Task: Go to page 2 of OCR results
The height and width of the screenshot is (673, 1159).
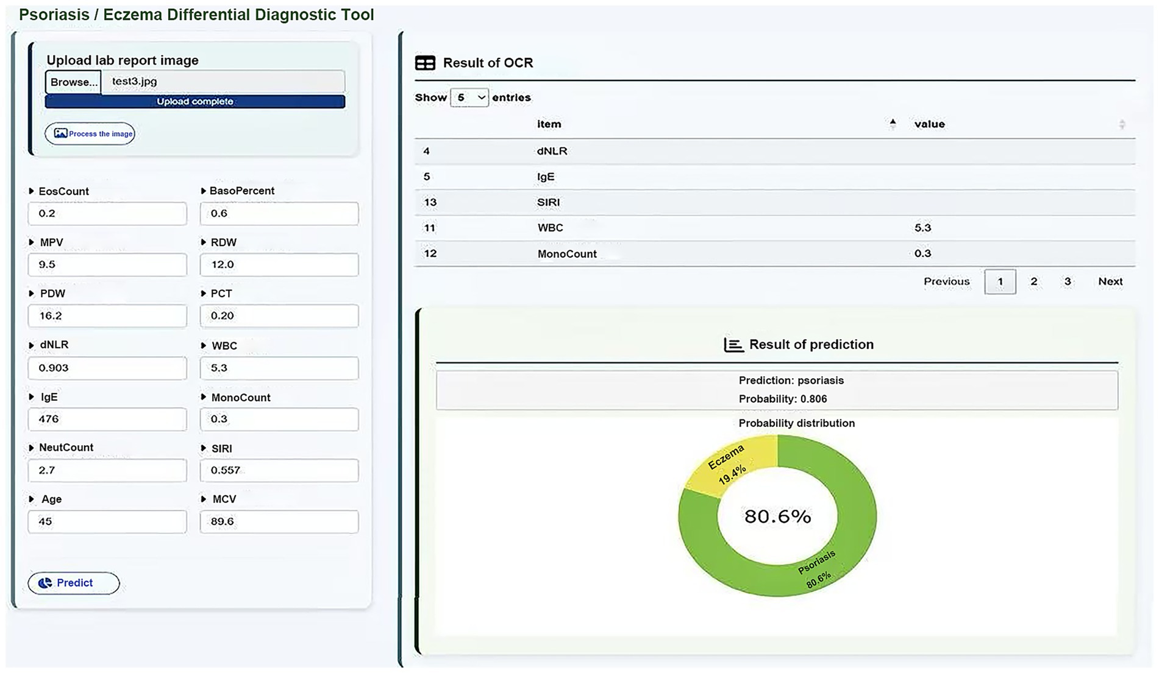Action: pos(1033,281)
